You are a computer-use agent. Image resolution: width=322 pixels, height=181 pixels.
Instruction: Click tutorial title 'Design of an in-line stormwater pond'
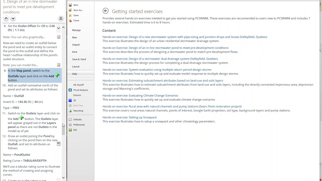point(30,7)
